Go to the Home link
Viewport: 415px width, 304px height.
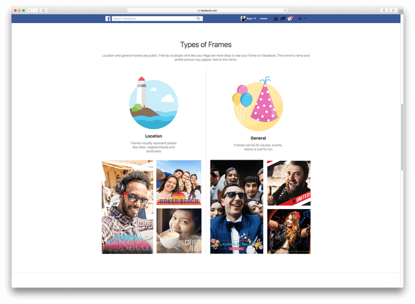pos(264,18)
